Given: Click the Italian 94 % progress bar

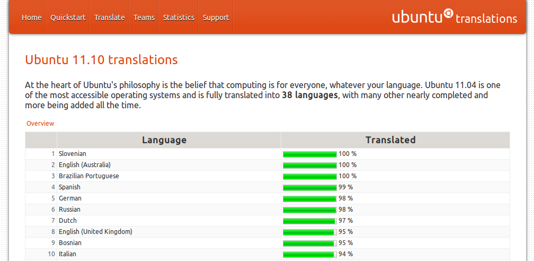Looking at the screenshot, I should pos(310,254).
